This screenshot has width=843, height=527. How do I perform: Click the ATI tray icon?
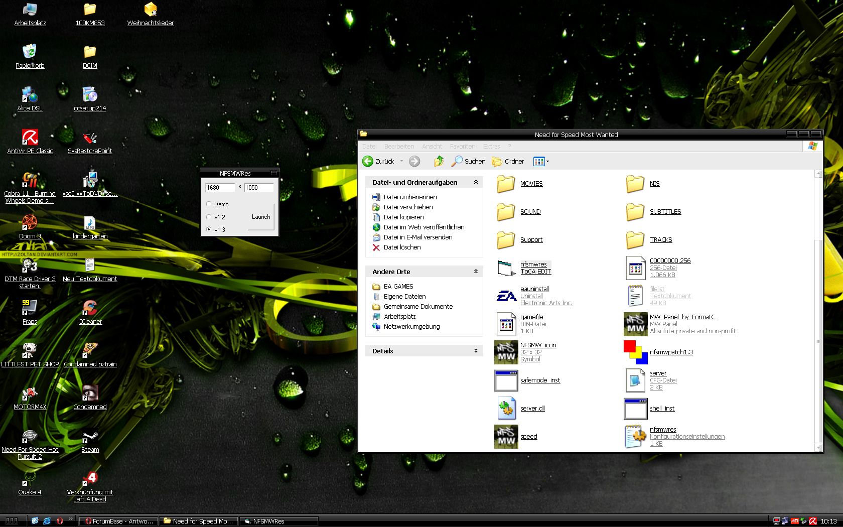(795, 521)
